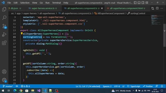Click the selected sortingControl text on line 15
166x93 pixels.
tap(32, 37)
